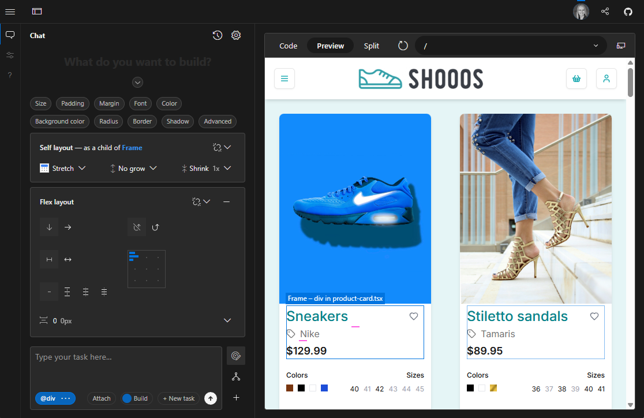This screenshot has height=418, width=644.
Task: Click the user profile avatar
Action: 581,12
